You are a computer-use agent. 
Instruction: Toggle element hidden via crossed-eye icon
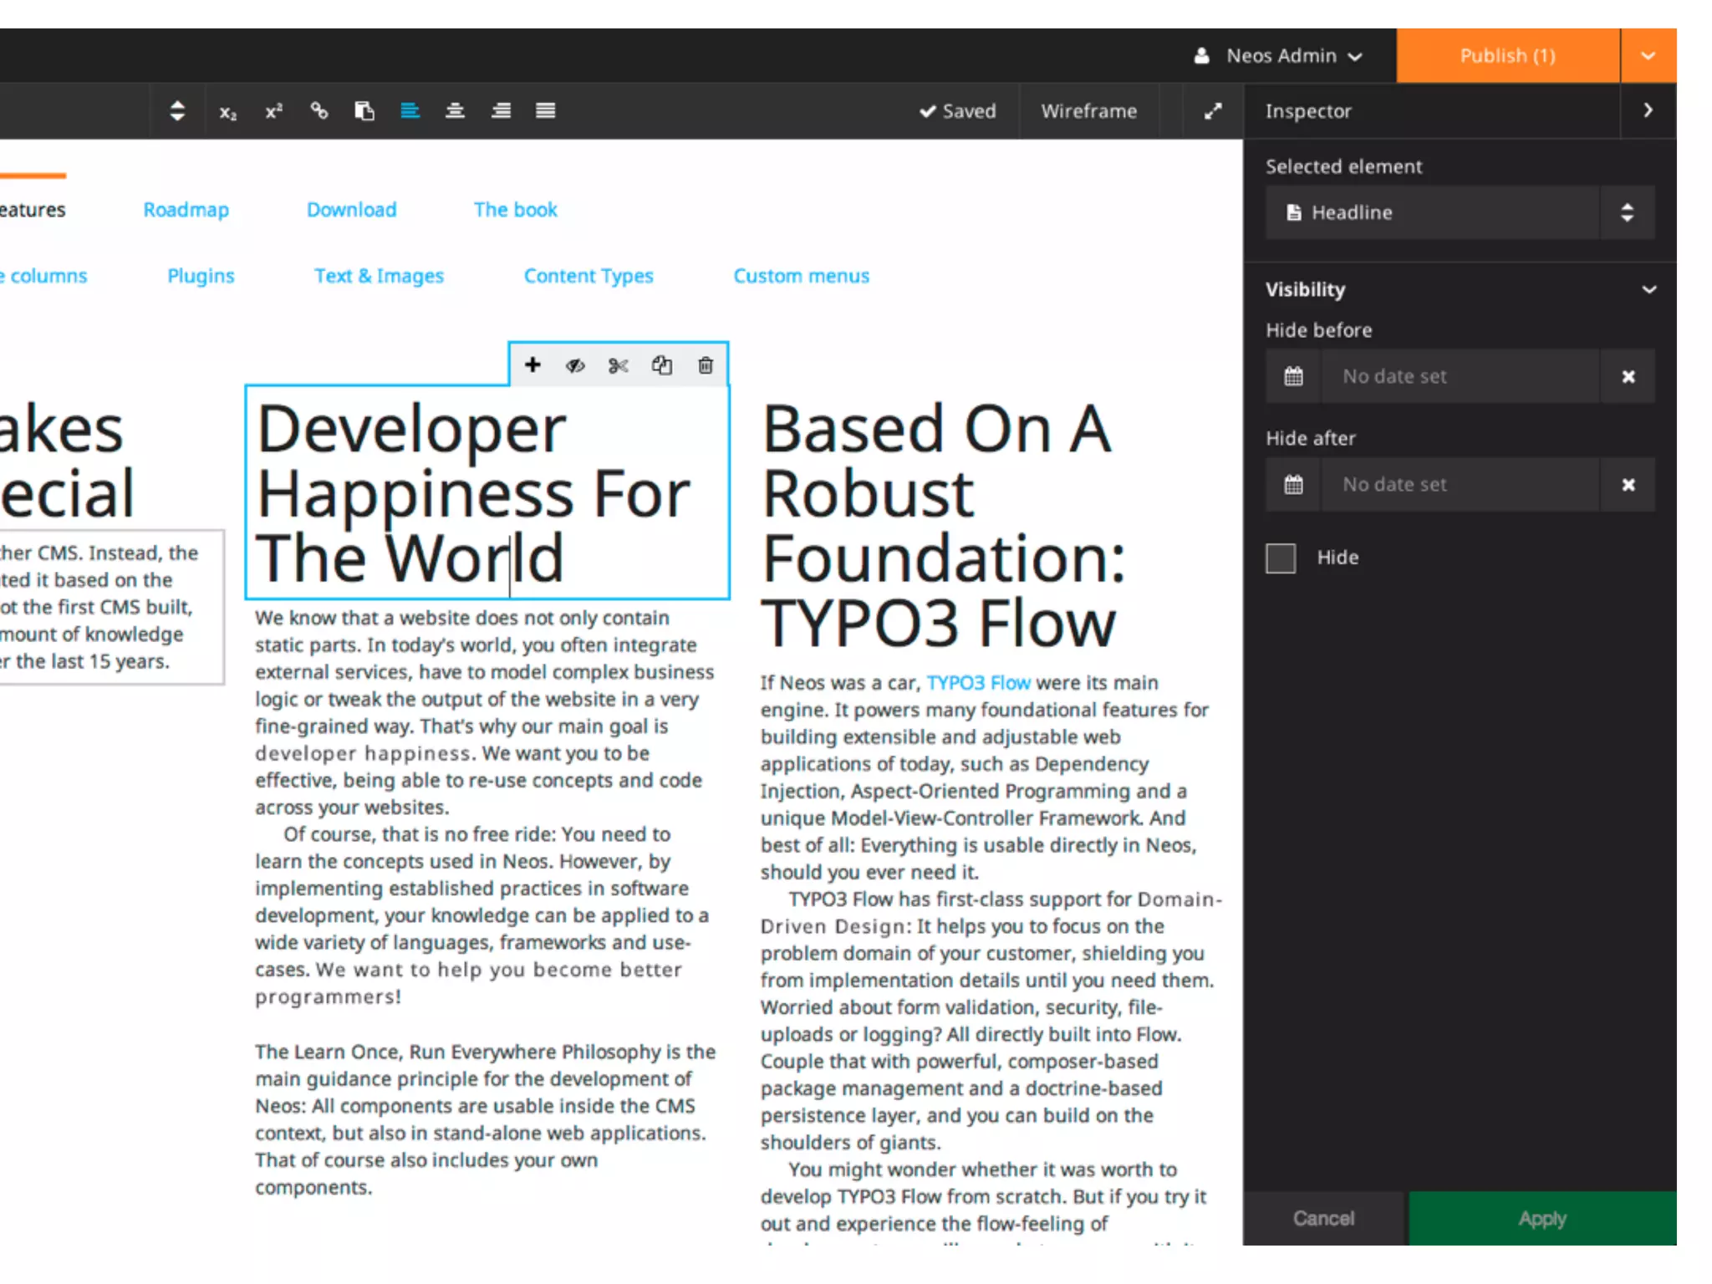click(x=575, y=365)
